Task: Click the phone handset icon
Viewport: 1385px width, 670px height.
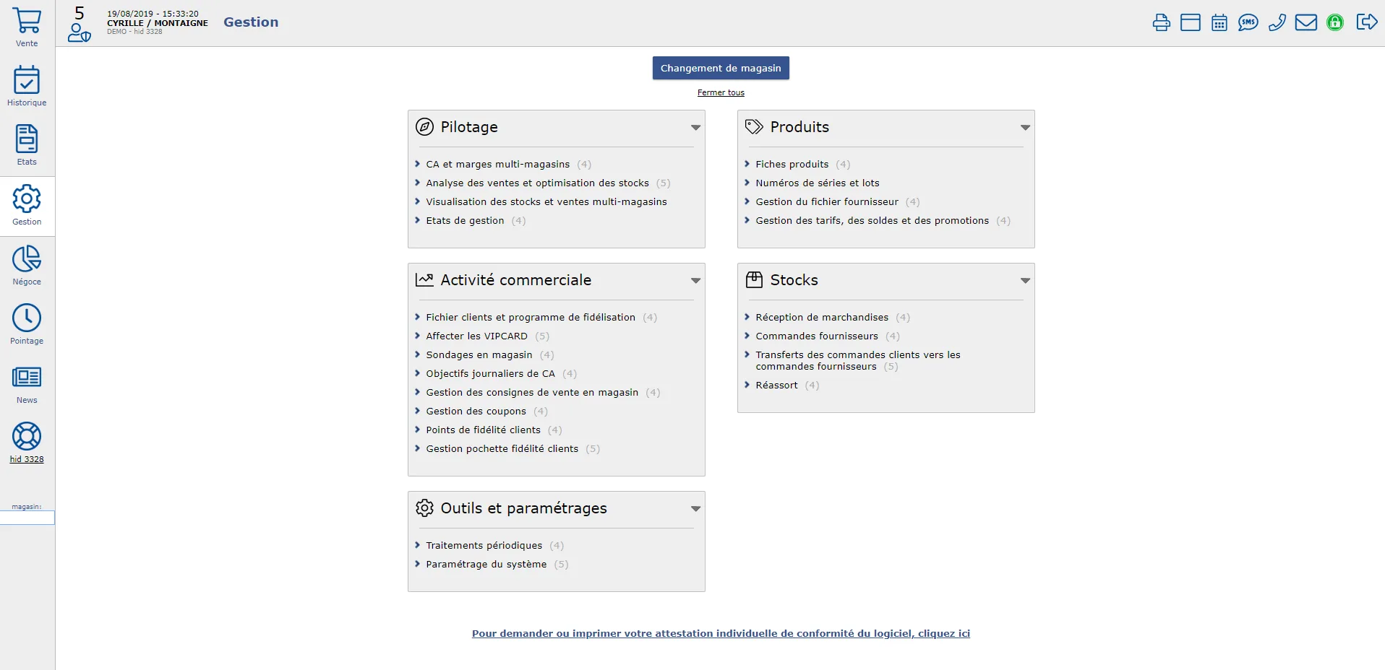Action: click(1277, 22)
